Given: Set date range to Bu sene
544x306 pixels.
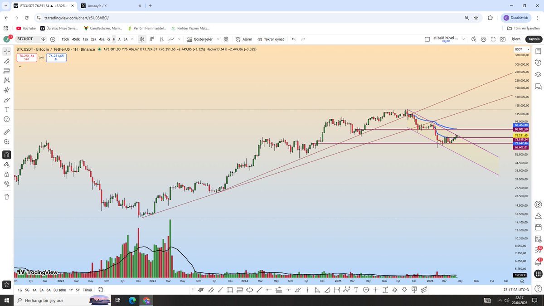Looking at the screenshot, I should pyautogui.click(x=59, y=290).
